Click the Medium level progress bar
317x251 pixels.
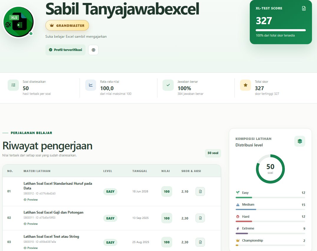(270, 209)
